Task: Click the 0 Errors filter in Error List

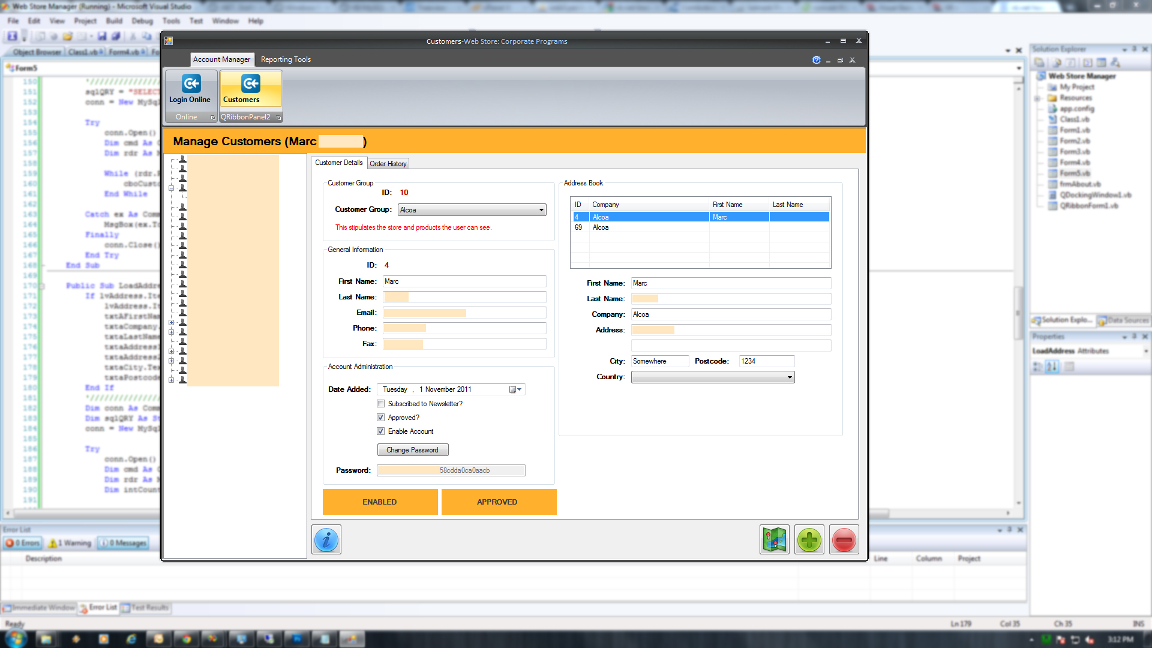Action: click(x=23, y=543)
